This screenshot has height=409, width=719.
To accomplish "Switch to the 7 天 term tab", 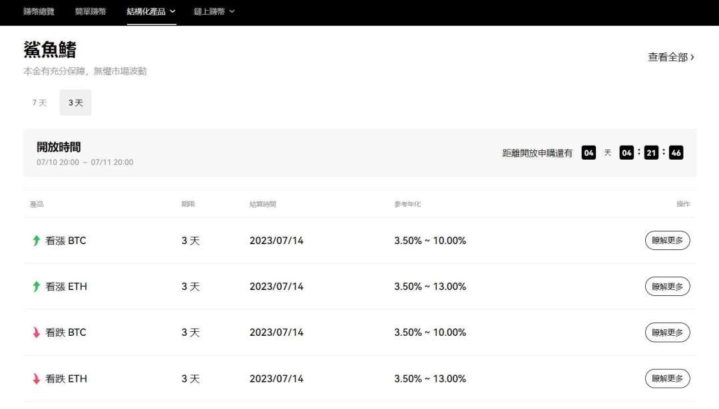I will (x=39, y=103).
